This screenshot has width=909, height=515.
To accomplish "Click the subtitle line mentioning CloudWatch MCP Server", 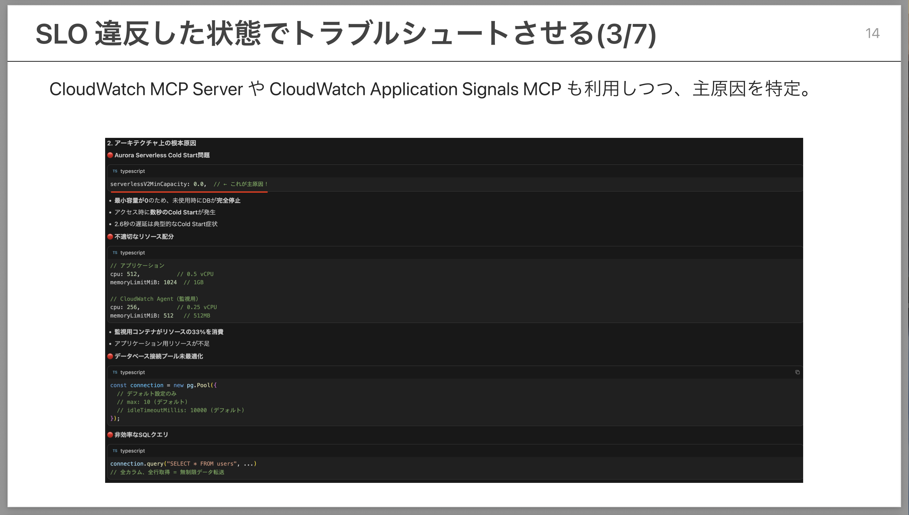I will 430,89.
